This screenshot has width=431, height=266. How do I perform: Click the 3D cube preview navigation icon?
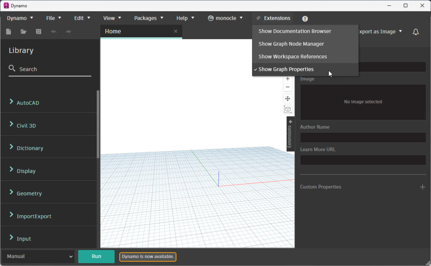click(287, 110)
